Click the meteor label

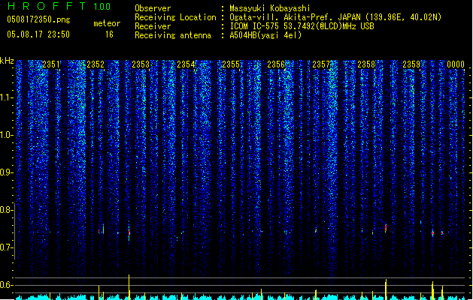point(107,23)
